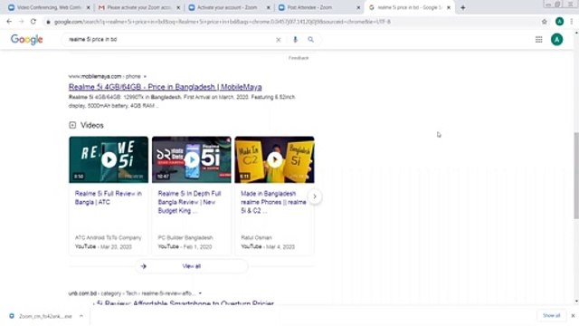Open a new browser tab
579x326 pixels.
462,7
